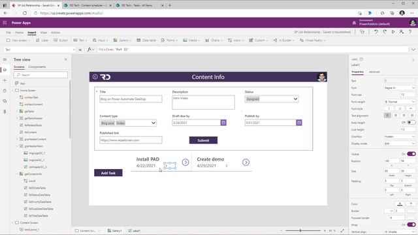This screenshot has height=235, width=418.
Task: Open the Publish by calendar picker
Action: pyautogui.click(x=299, y=123)
